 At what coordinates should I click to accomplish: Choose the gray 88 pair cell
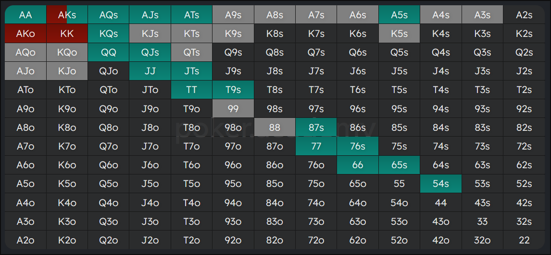point(275,127)
